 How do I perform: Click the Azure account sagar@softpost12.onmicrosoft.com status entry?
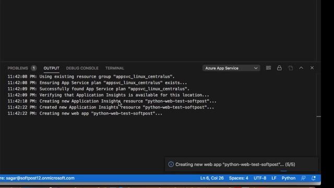37,178
